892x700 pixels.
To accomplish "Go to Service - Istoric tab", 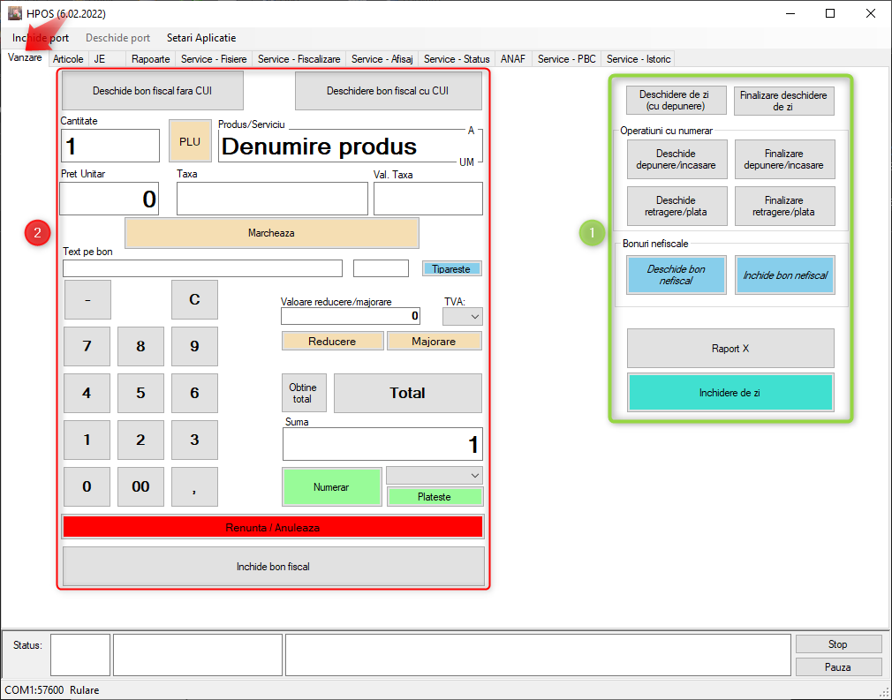I will click(639, 59).
